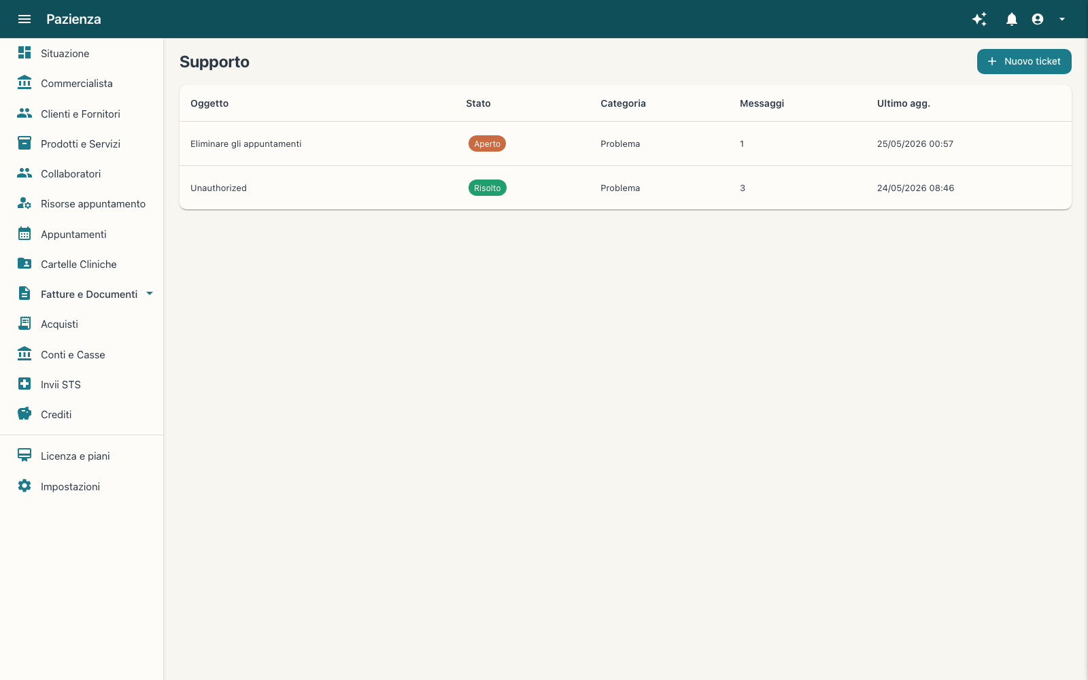Click the Invii STS medical cross icon
The image size is (1088, 680).
point(24,384)
